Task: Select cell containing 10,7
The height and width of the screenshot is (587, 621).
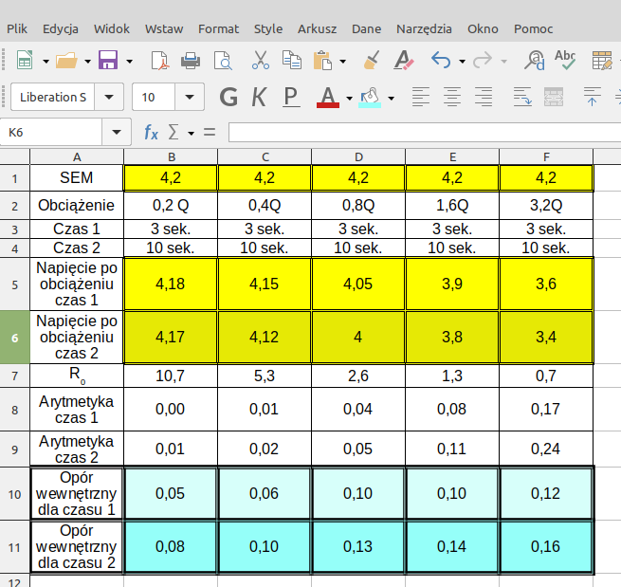Action: 171,376
